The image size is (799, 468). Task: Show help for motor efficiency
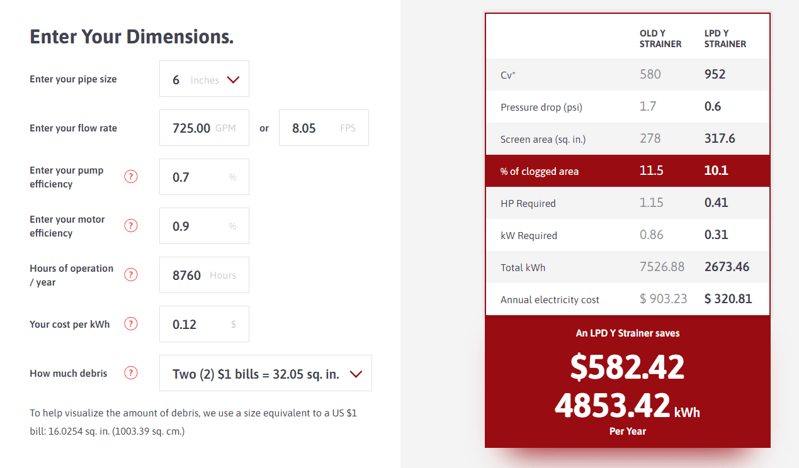tap(131, 226)
